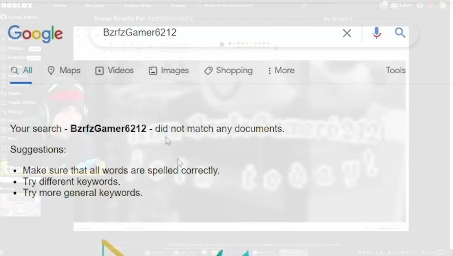Click "Try different keywords." suggestion text
The height and width of the screenshot is (256, 453).
(72, 182)
